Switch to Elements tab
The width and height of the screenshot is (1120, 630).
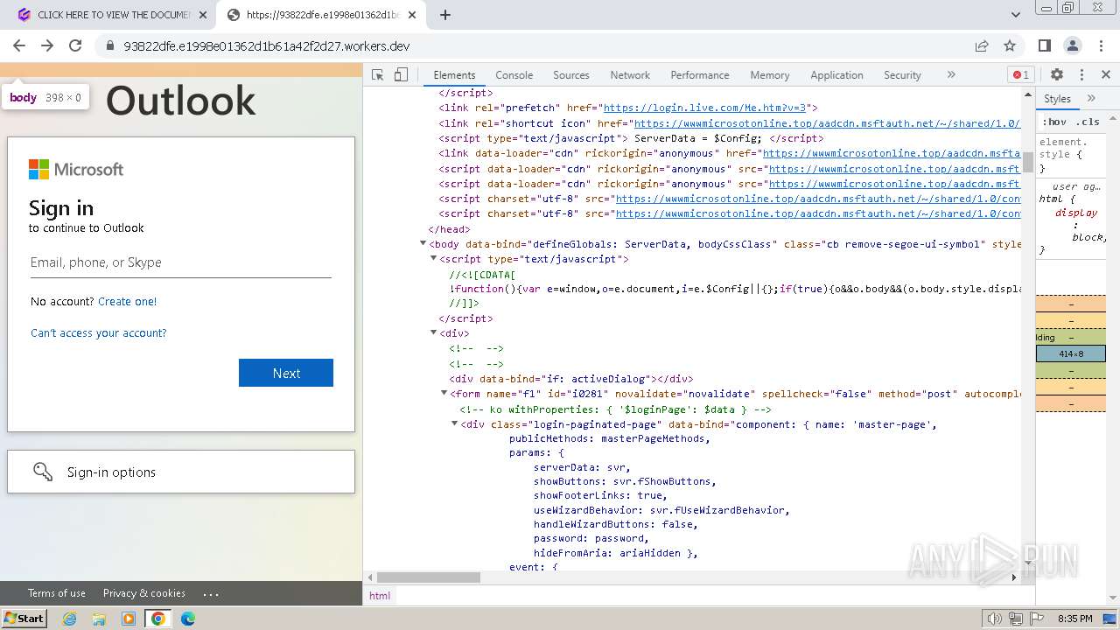click(x=454, y=75)
